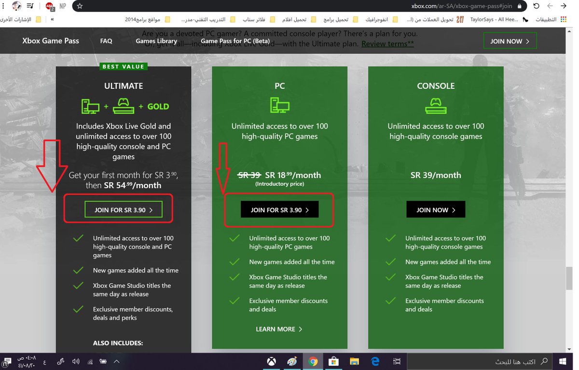Click the taskbar search box
The height and width of the screenshot is (370, 579).
coord(479,361)
